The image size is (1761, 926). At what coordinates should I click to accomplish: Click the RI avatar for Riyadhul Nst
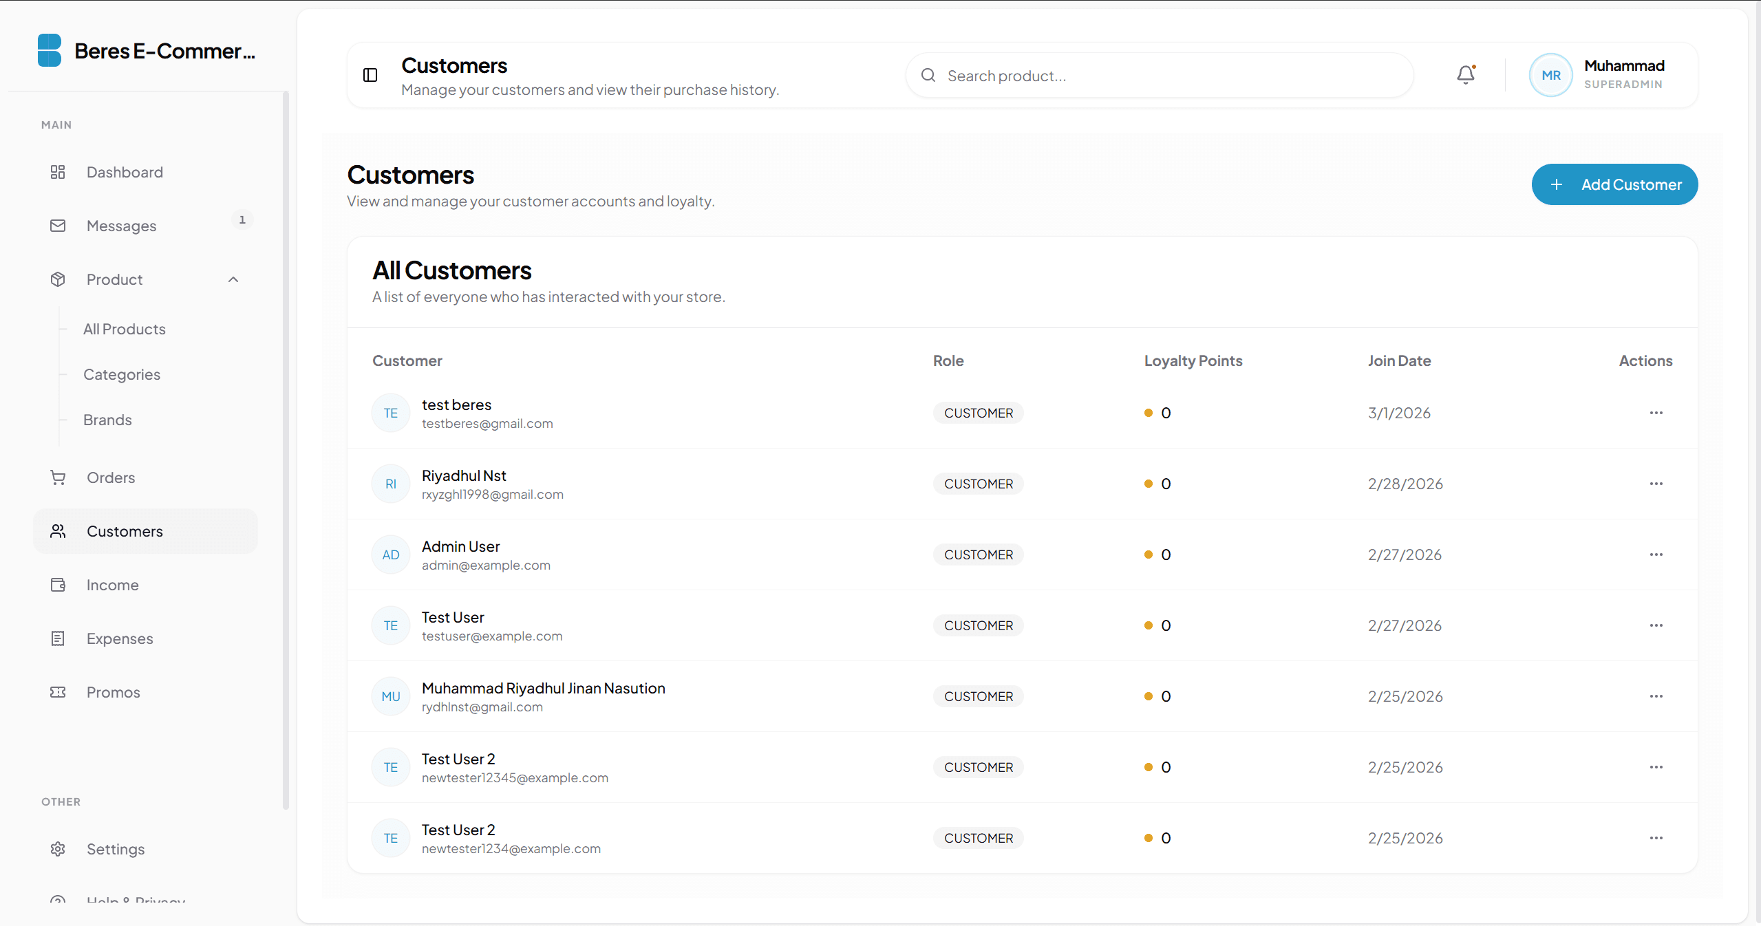(x=391, y=484)
